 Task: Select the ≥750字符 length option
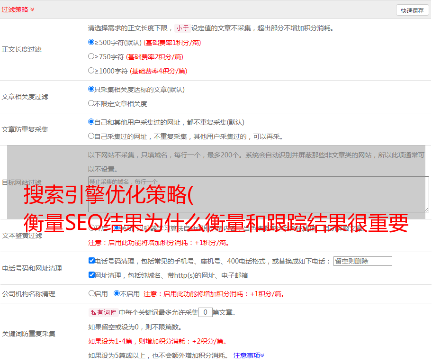click(x=91, y=56)
